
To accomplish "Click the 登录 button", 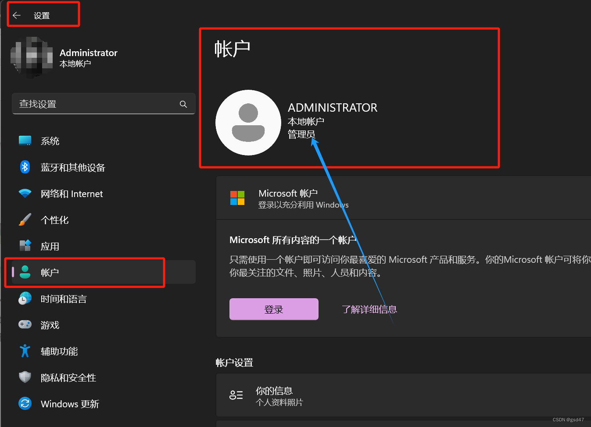I will point(274,309).
